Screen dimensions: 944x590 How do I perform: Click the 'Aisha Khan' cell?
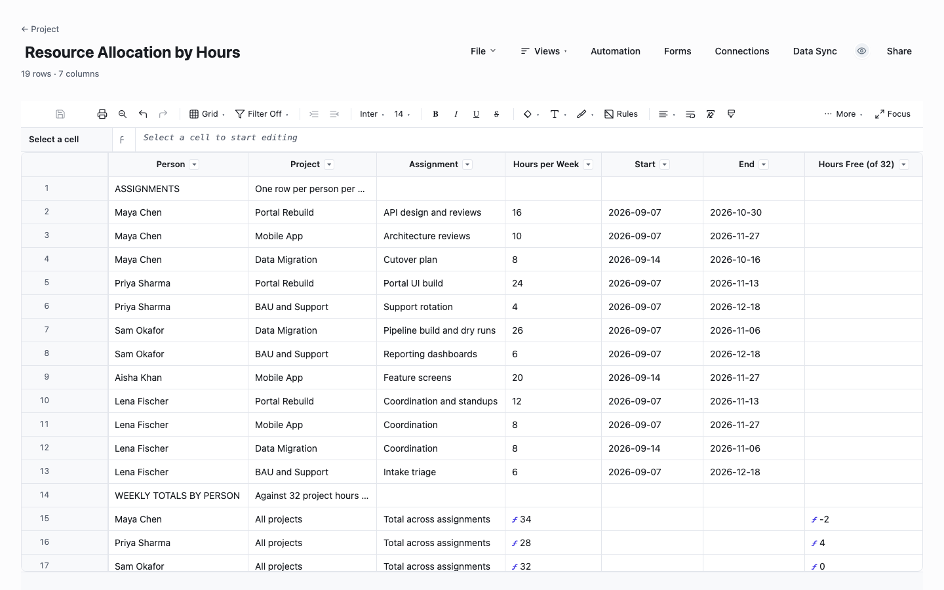[x=178, y=378]
